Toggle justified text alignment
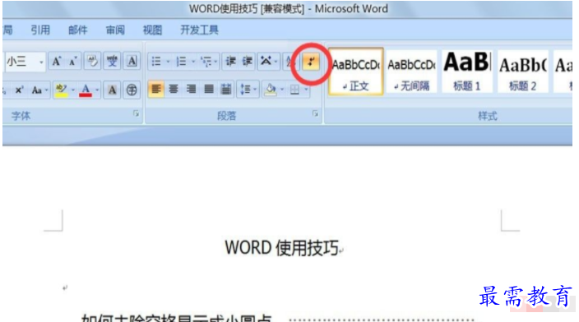 [209, 90]
